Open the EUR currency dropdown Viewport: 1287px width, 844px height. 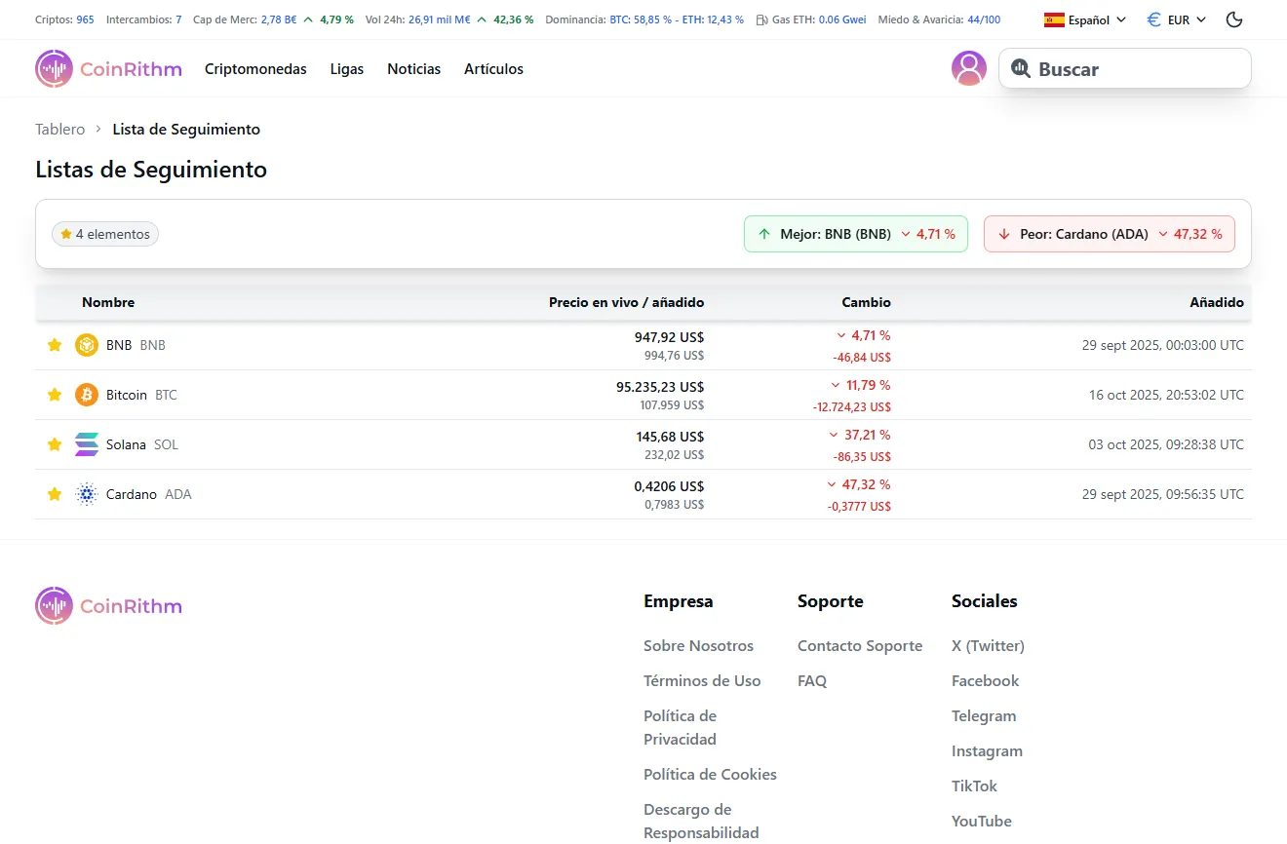tap(1176, 19)
